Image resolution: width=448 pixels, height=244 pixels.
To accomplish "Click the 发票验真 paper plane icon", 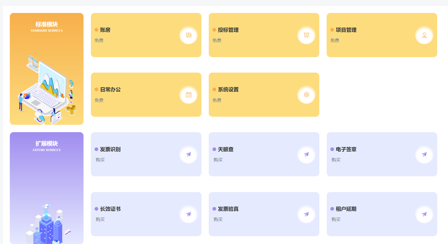I will click(x=306, y=214).
